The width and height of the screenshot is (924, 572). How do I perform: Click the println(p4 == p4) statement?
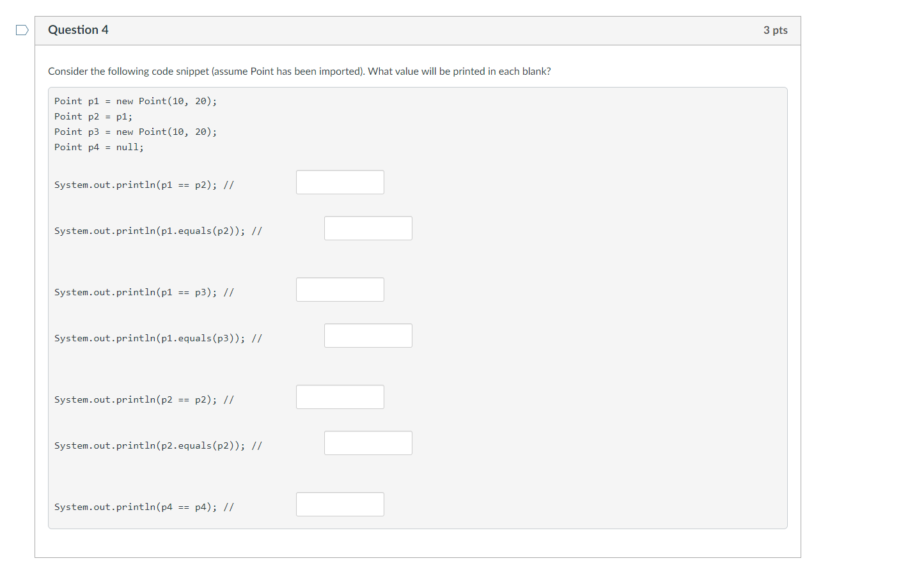pos(144,507)
